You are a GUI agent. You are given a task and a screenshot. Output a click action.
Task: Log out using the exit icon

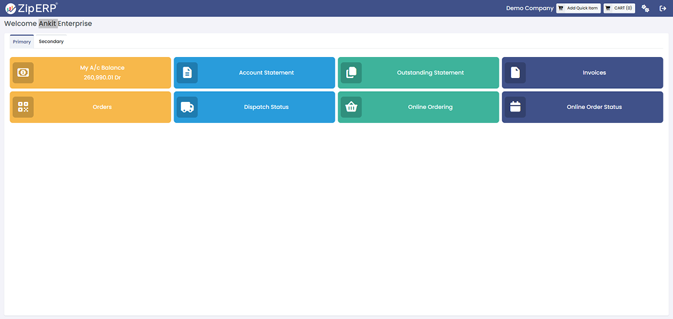[663, 8]
